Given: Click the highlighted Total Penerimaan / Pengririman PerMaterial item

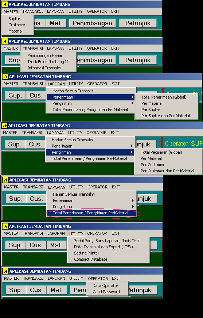Looking at the screenshot, I should coord(91,213).
